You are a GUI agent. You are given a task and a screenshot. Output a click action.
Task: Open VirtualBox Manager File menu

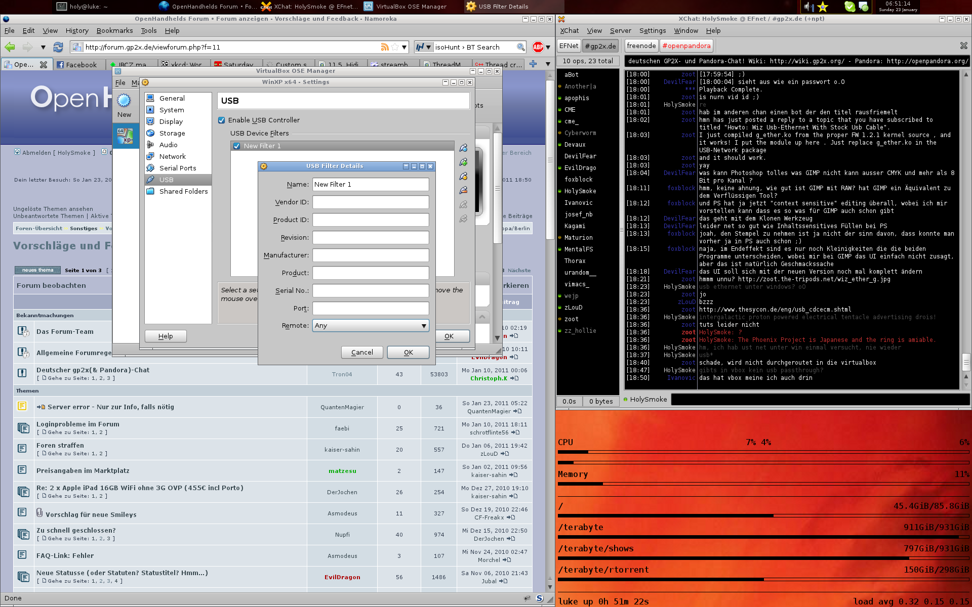pyautogui.click(x=120, y=82)
